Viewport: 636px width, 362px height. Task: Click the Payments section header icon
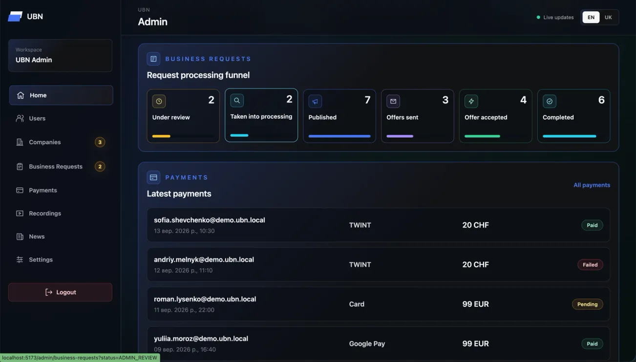coord(153,177)
